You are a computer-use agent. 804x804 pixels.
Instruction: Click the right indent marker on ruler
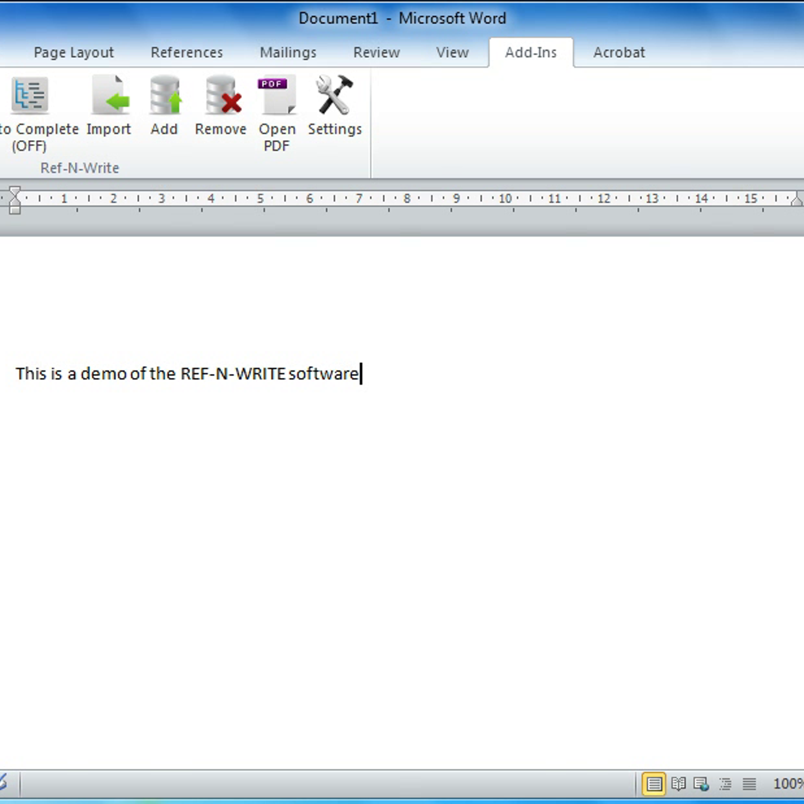click(797, 201)
